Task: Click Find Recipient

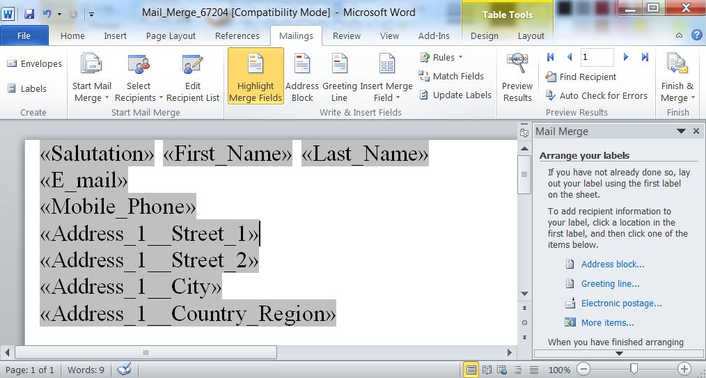Action: coord(581,77)
